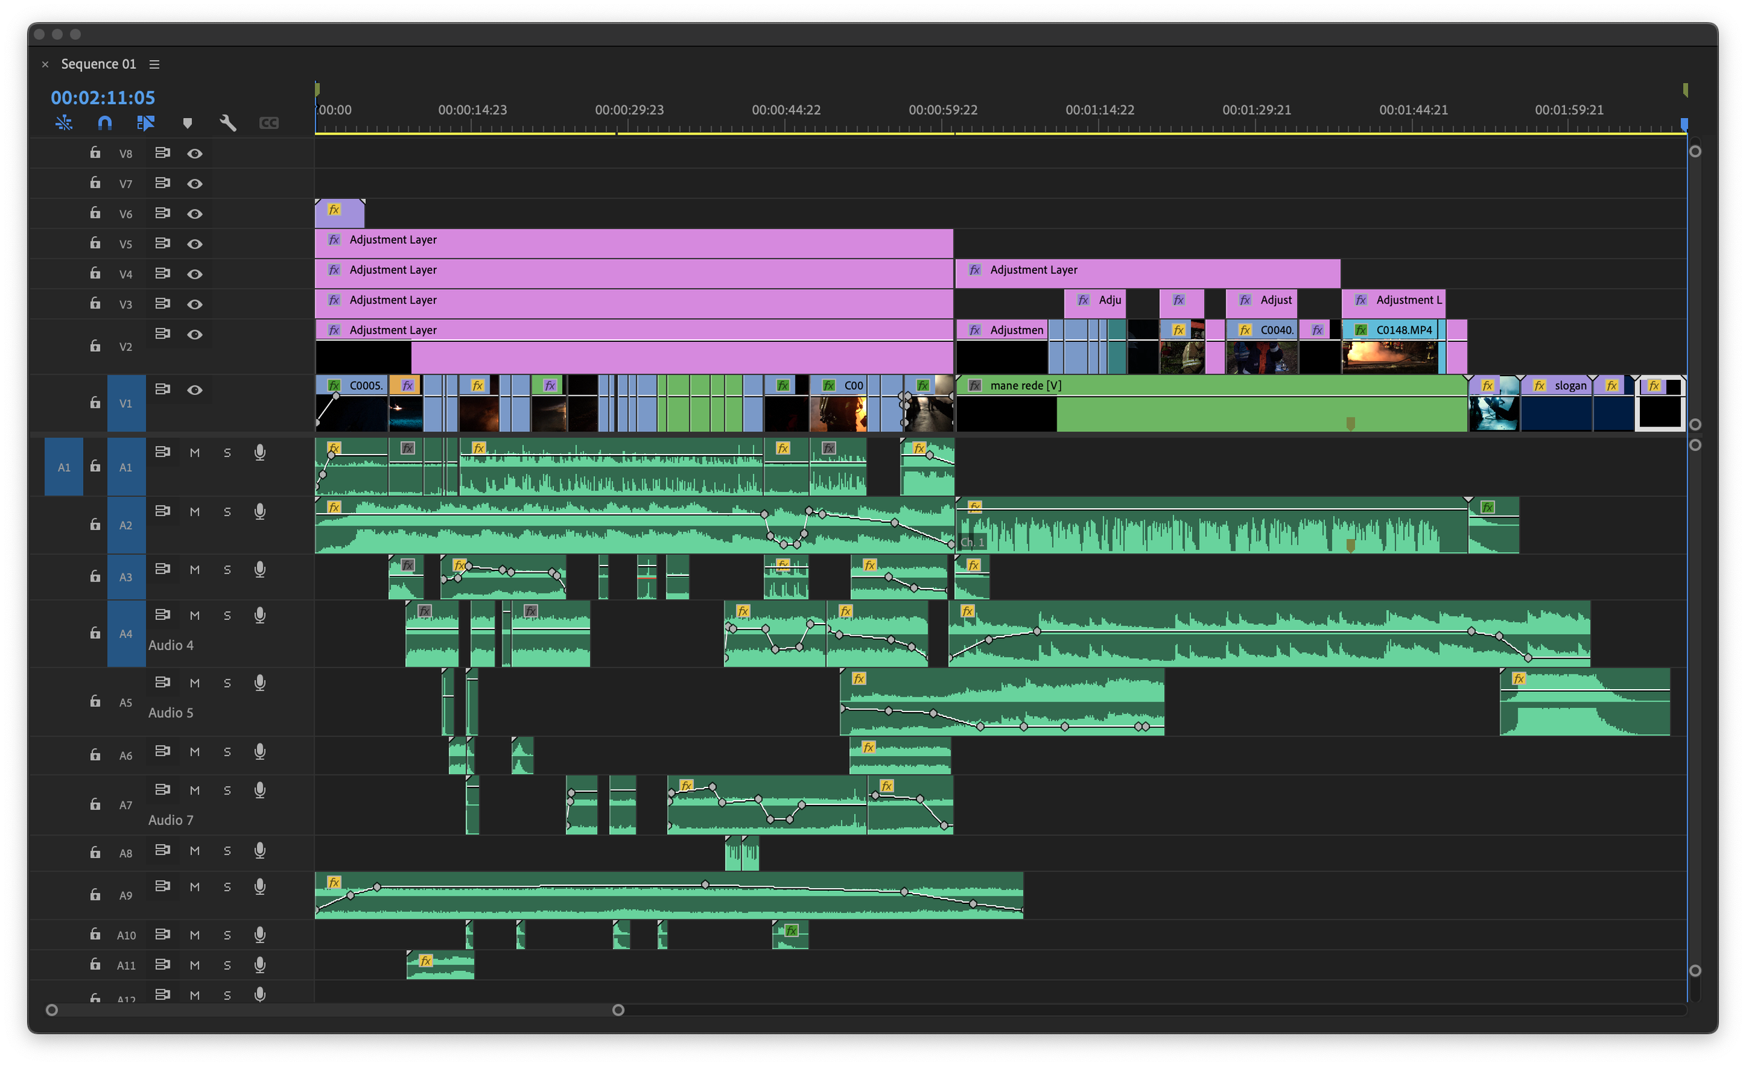Click the closed captions CC icon

pyautogui.click(x=269, y=124)
